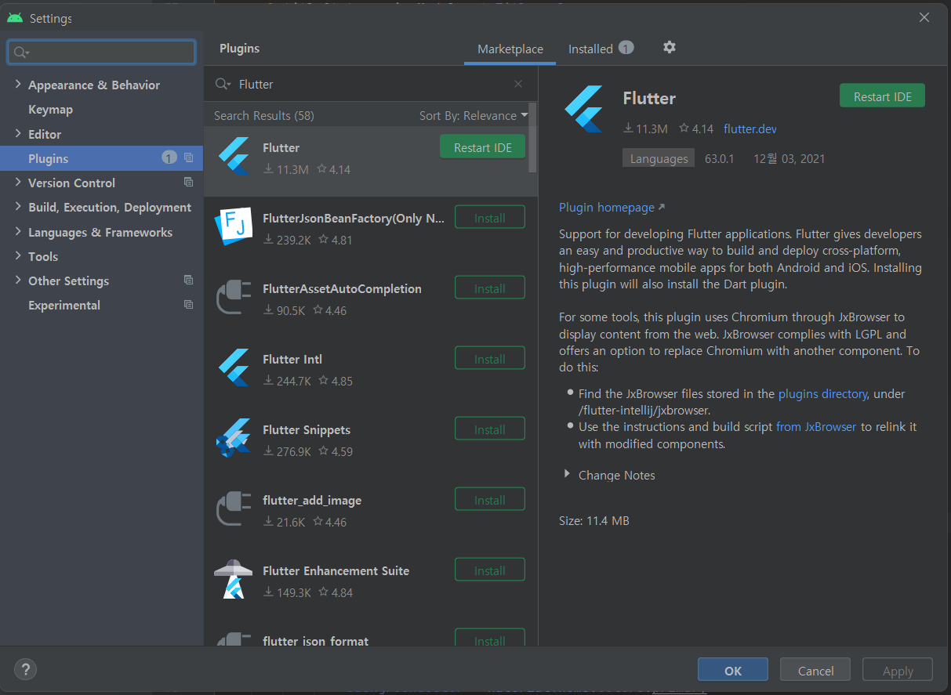Image resolution: width=951 pixels, height=695 pixels.
Task: Click the Size: 11.4 MB text
Action: [x=594, y=520]
